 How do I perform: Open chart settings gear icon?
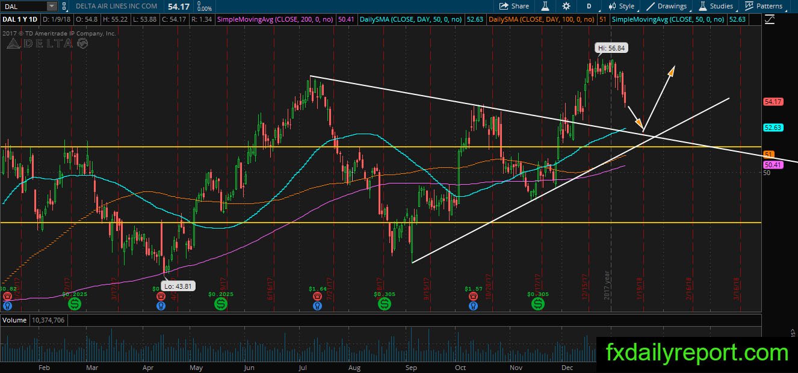click(566, 6)
